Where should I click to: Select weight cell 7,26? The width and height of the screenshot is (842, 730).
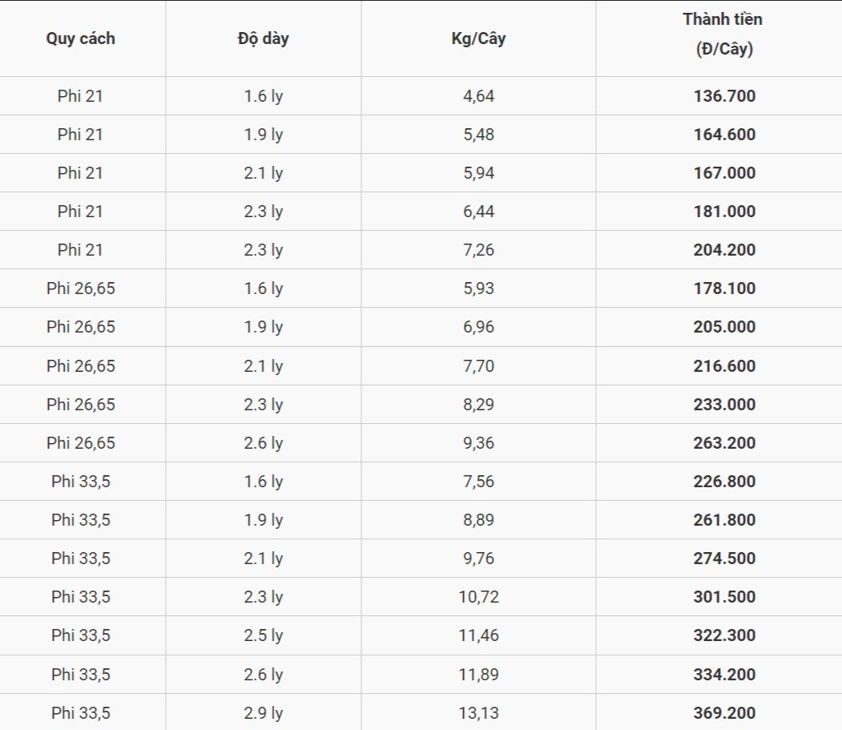[x=478, y=250]
